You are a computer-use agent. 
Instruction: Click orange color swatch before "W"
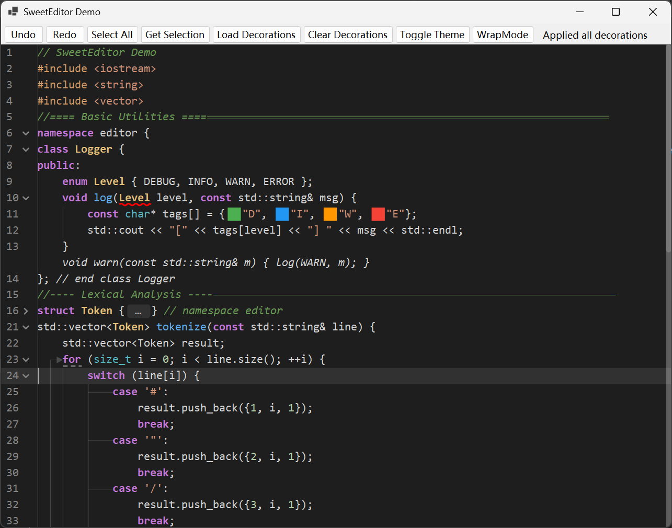(330, 214)
